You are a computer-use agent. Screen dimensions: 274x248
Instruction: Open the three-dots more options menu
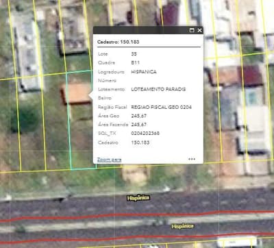point(192,159)
